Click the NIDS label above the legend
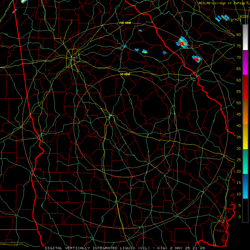 [x=244, y=16]
